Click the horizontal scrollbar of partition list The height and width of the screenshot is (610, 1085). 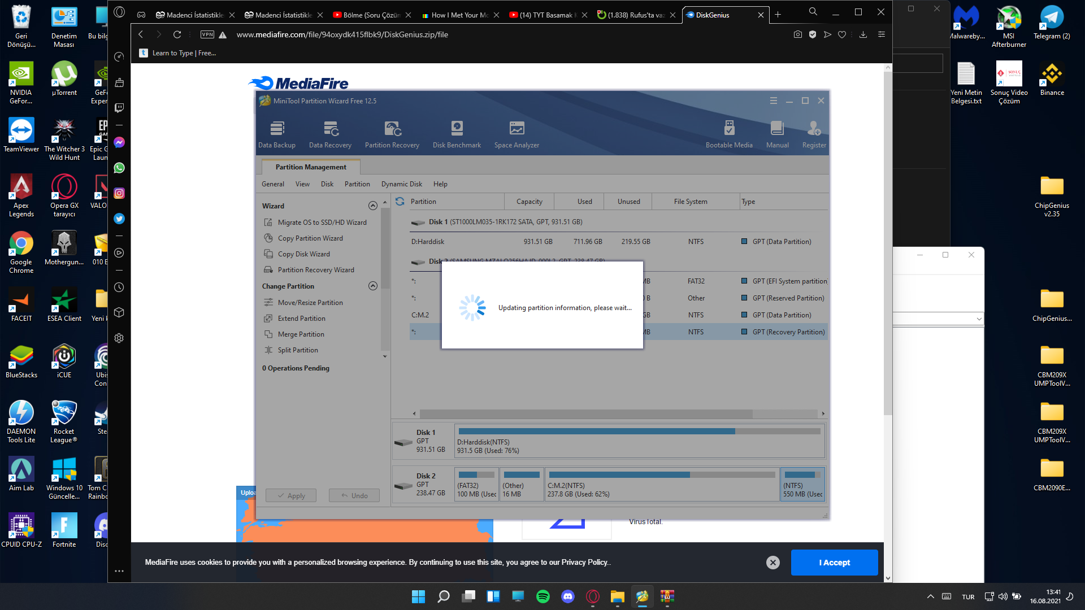coord(585,414)
